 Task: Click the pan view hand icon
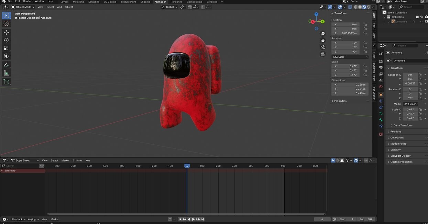click(x=323, y=41)
